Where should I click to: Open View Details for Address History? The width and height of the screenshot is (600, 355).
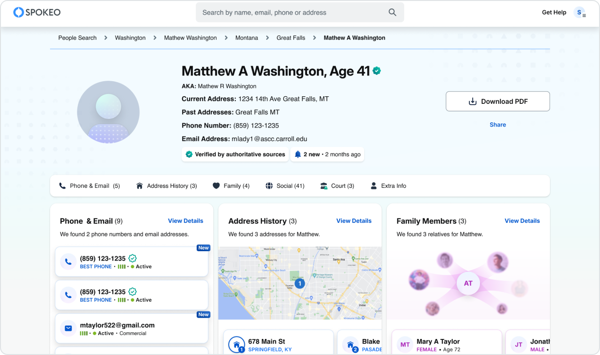(x=354, y=221)
